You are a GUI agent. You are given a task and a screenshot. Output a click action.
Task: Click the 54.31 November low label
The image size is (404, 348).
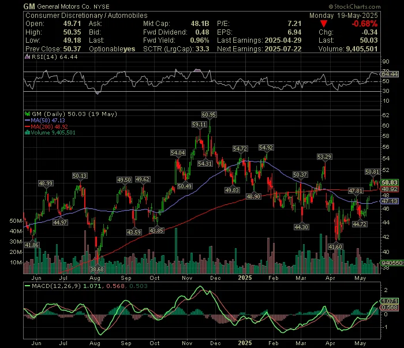click(x=205, y=163)
